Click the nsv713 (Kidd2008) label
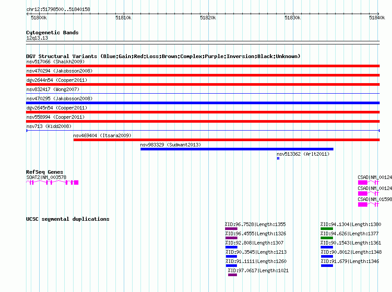The image size is (392, 292). (x=49, y=126)
